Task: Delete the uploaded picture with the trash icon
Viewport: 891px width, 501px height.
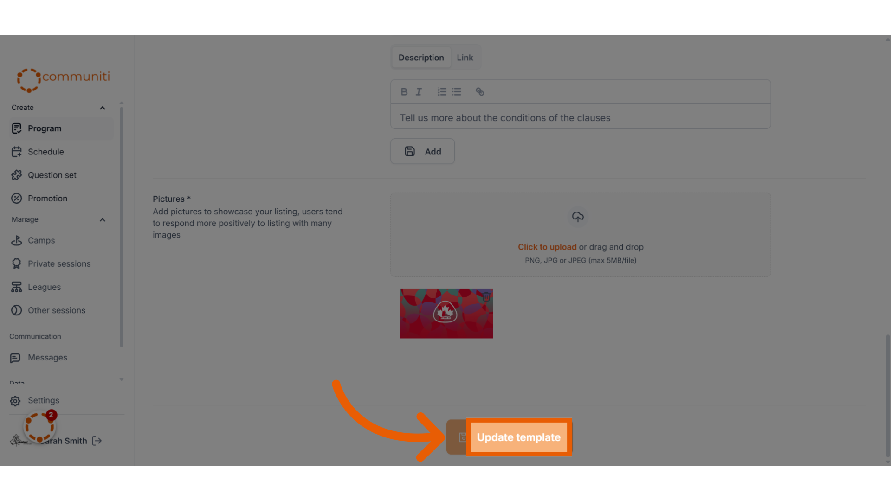Action: pyautogui.click(x=486, y=296)
